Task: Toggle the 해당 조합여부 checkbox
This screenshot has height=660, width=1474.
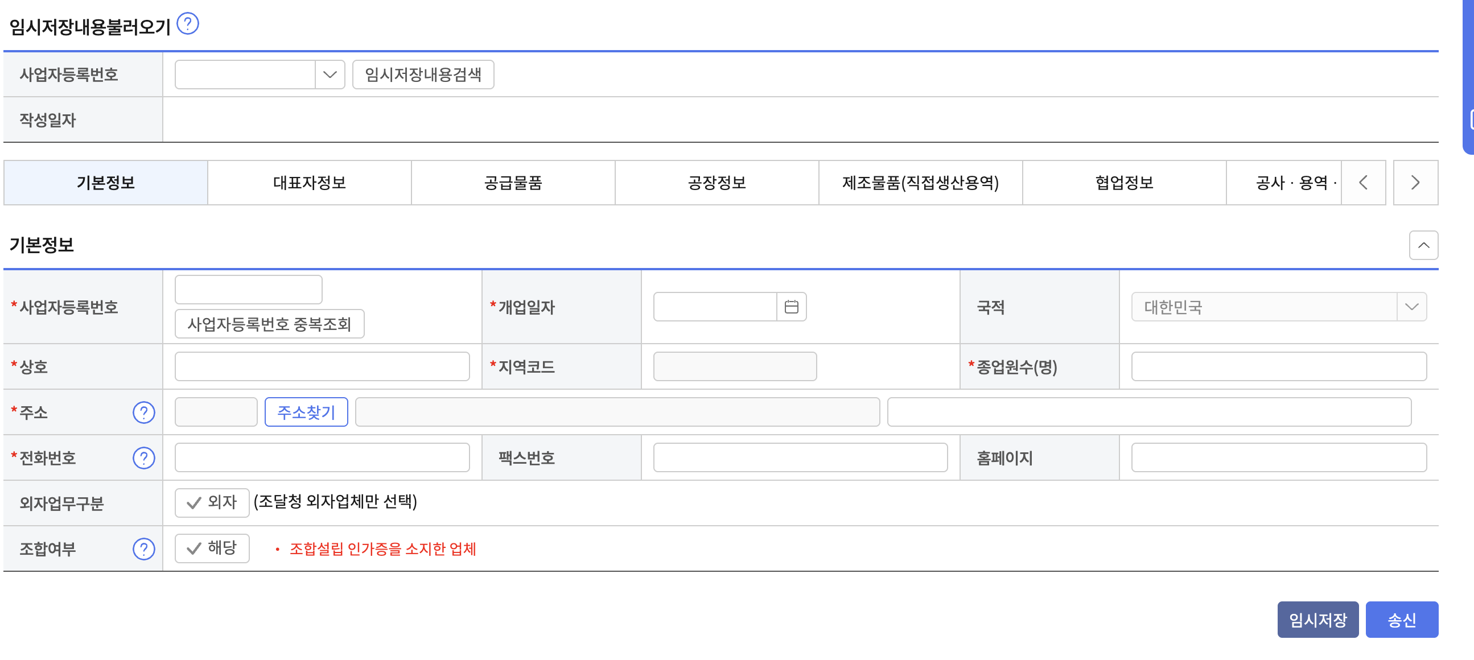Action: pos(212,548)
